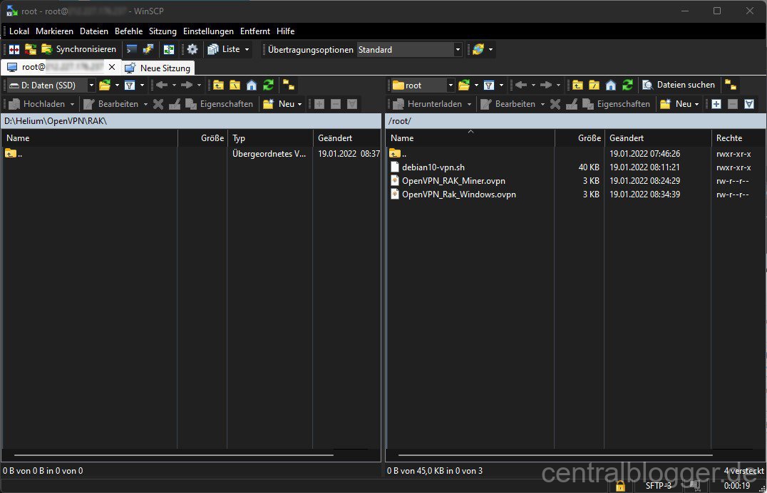Show hidden files via '4 versteckt' link
This screenshot has width=767, height=493.
[x=743, y=471]
